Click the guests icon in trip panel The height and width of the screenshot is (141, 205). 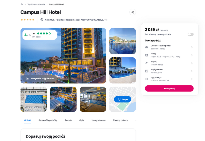[x=147, y=47]
